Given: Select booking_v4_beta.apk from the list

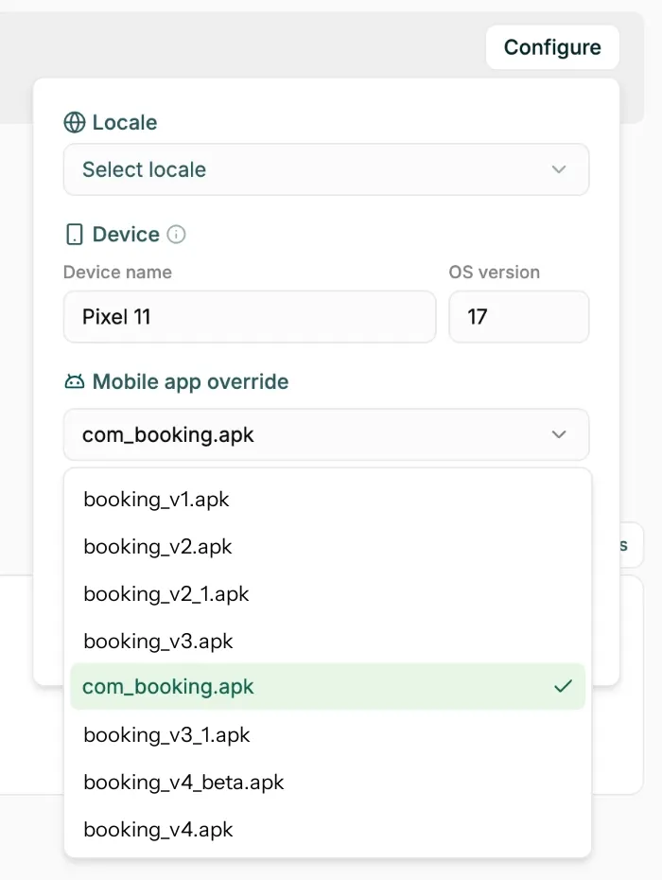Looking at the screenshot, I should 327,782.
